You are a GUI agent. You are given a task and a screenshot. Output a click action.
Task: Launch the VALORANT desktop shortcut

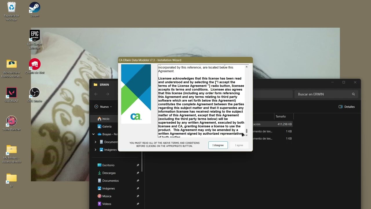[12, 95]
